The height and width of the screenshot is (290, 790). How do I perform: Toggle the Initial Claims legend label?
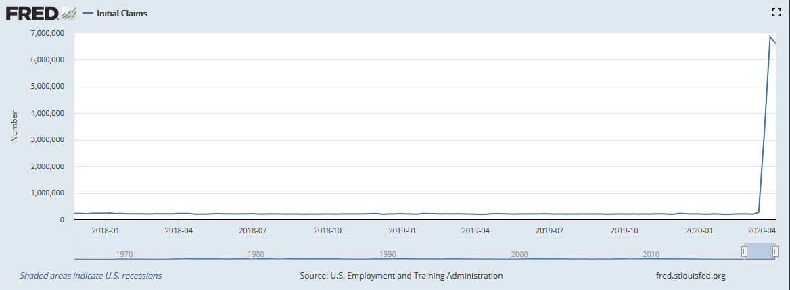click(x=122, y=14)
